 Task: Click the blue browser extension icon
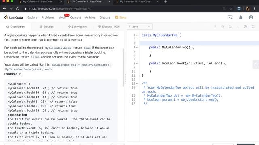(x=239, y=9)
